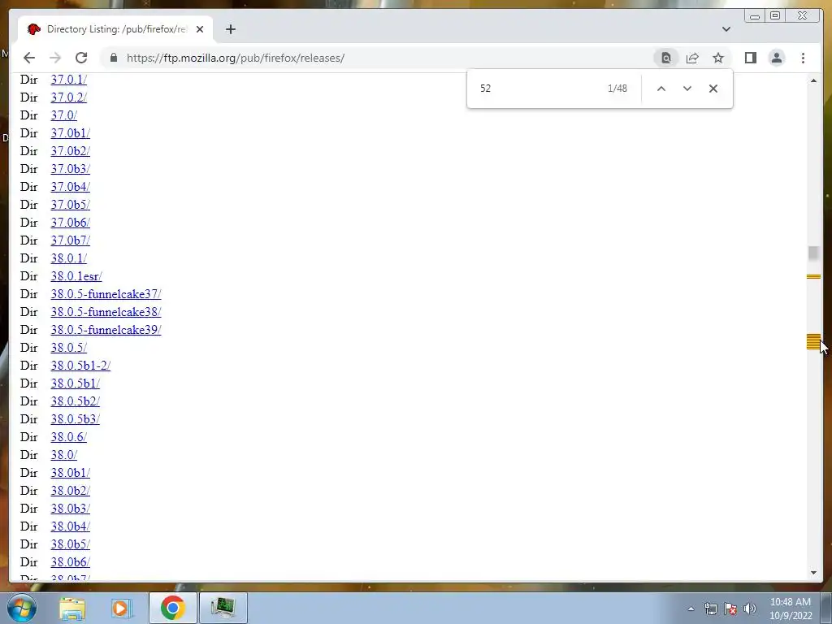This screenshot has height=624, width=832.
Task: Open the 38.0b5/ directory
Action: coord(70,544)
